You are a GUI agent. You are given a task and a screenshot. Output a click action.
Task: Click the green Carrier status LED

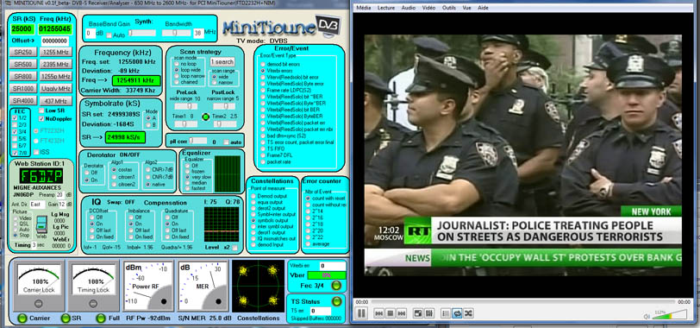22,319
